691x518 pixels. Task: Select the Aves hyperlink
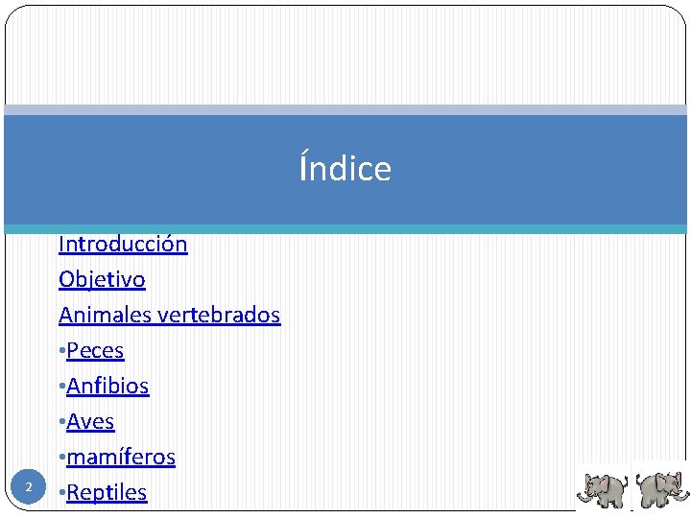90,421
